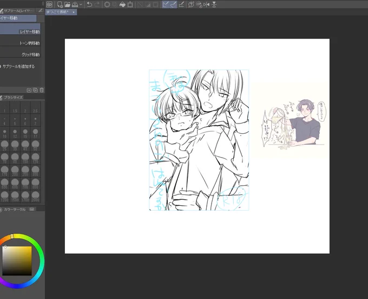Pick brush size 7
This screenshot has width=368, height=299.
coord(35,120)
